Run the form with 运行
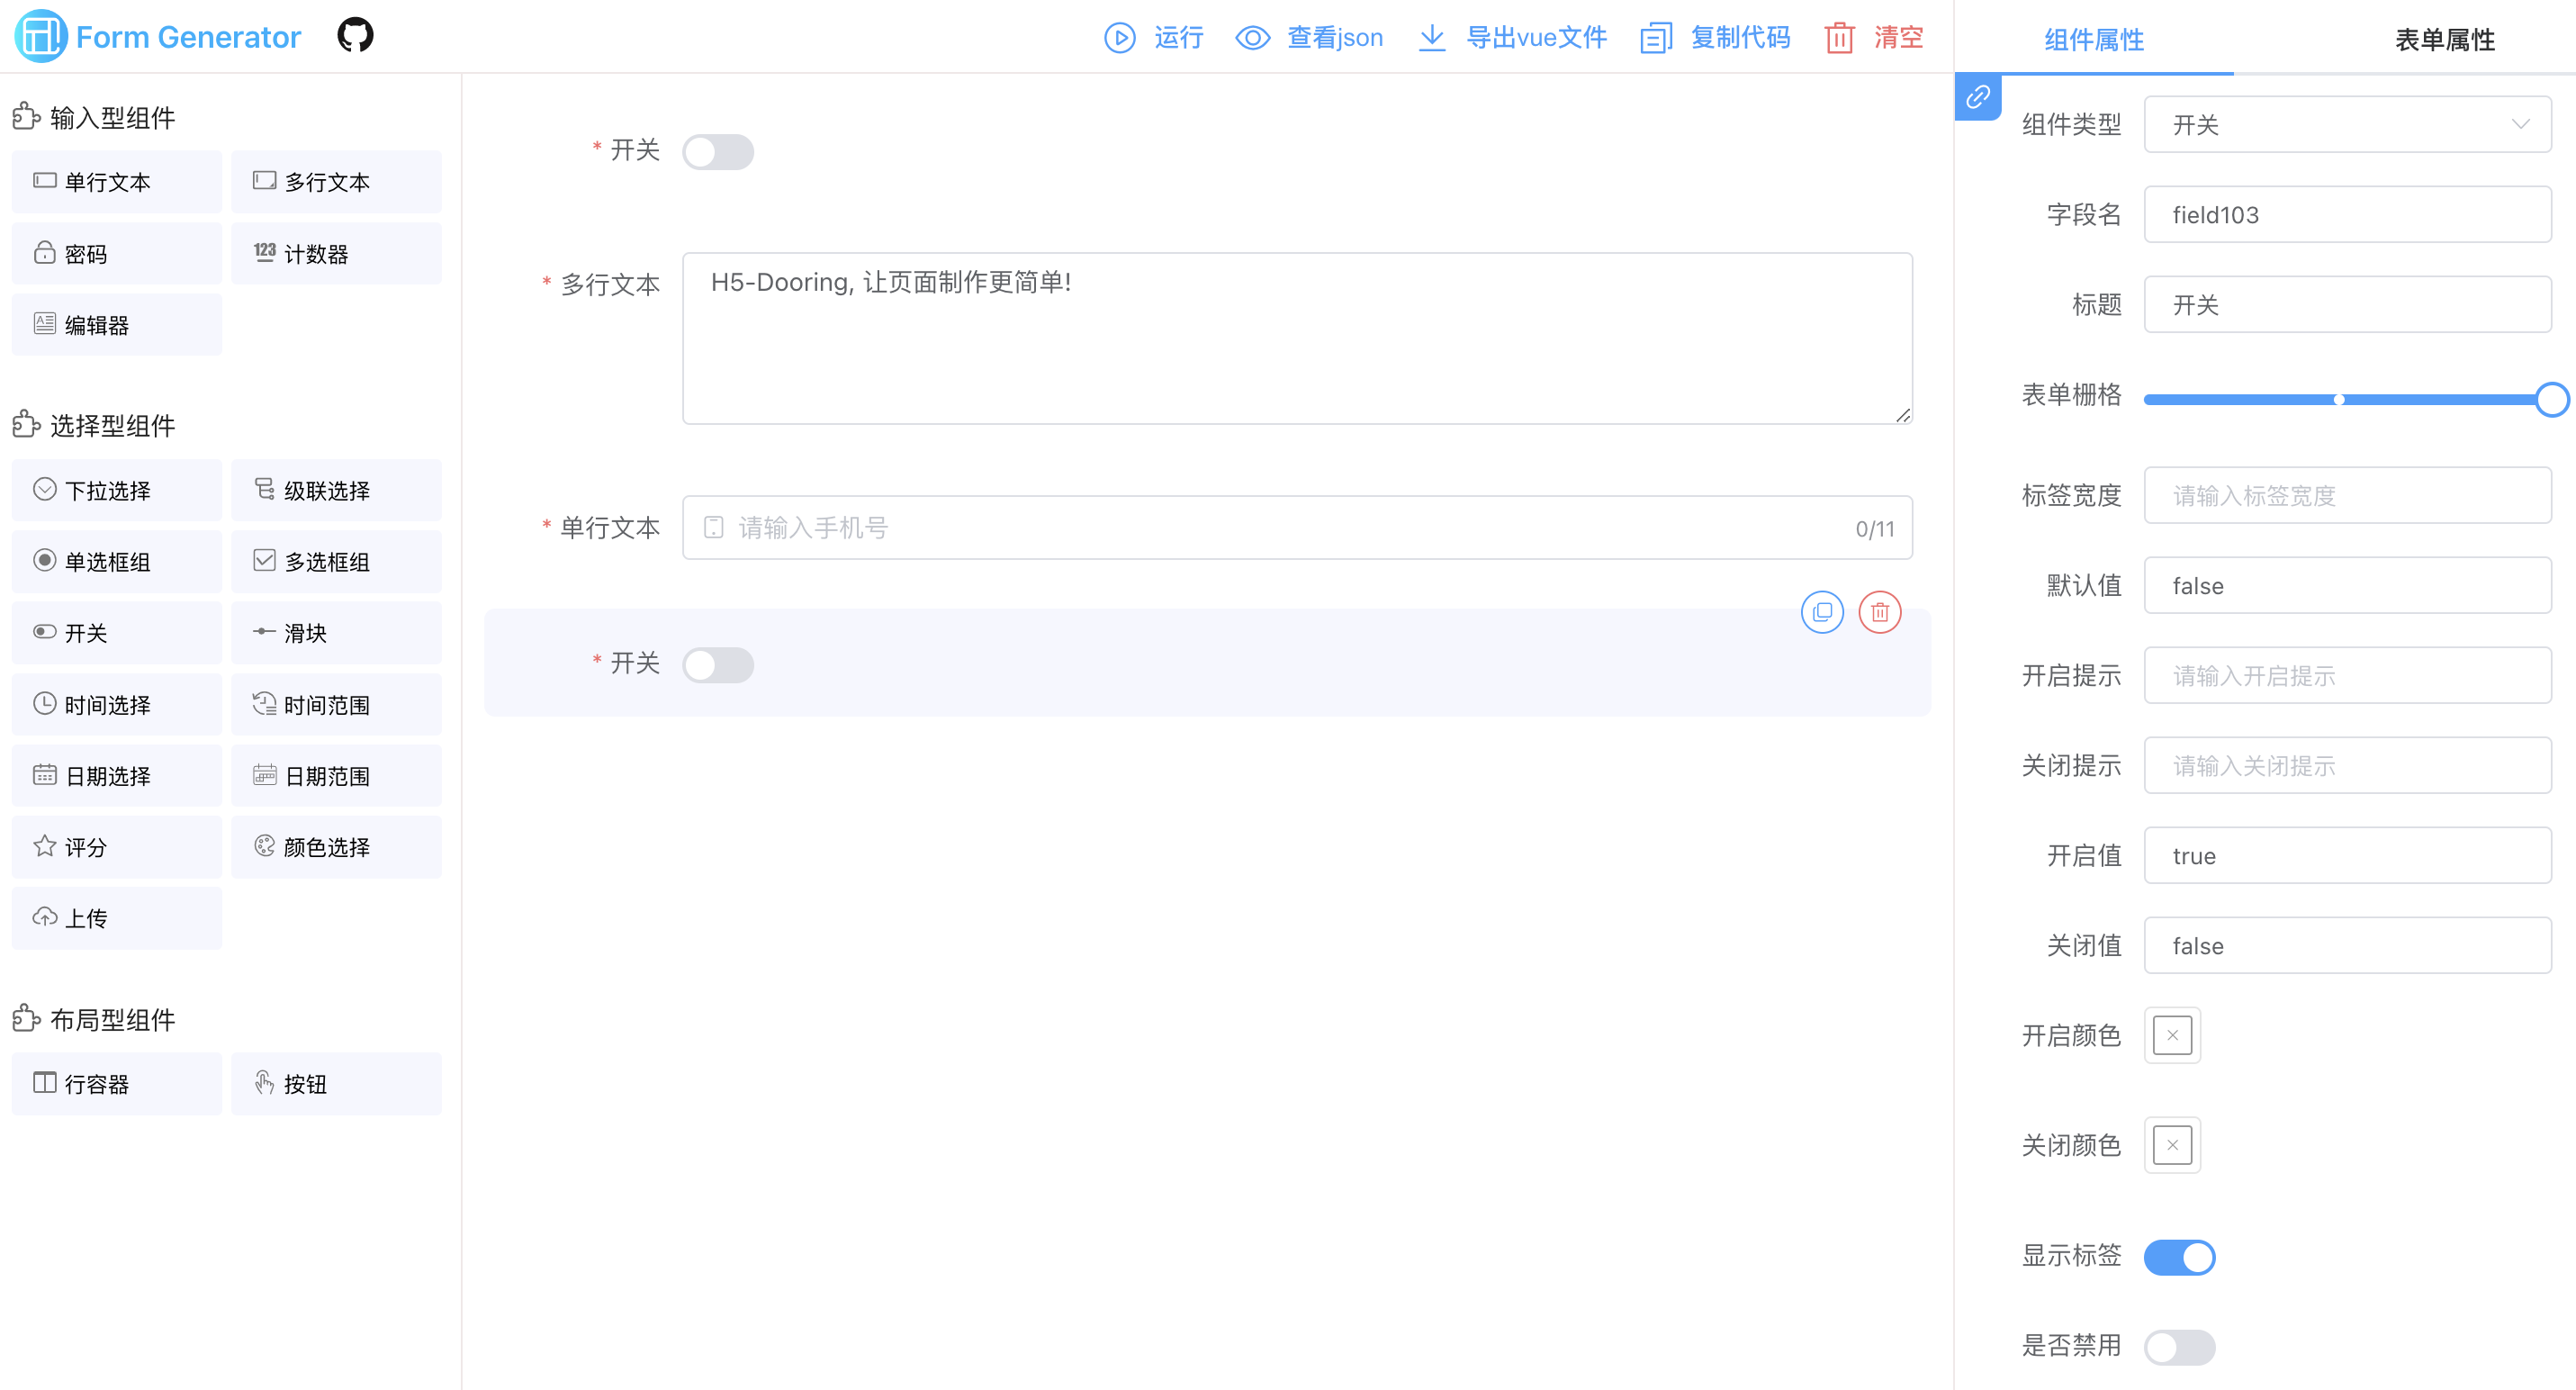 click(x=1154, y=37)
